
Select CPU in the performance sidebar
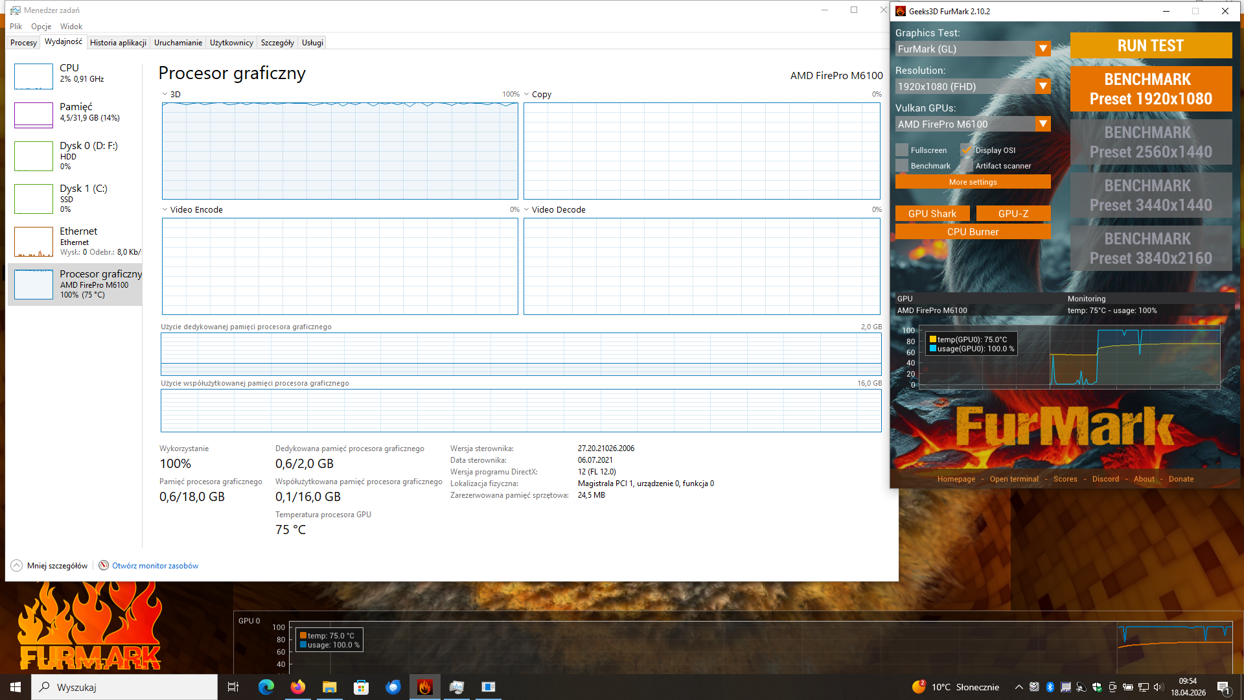pos(75,75)
